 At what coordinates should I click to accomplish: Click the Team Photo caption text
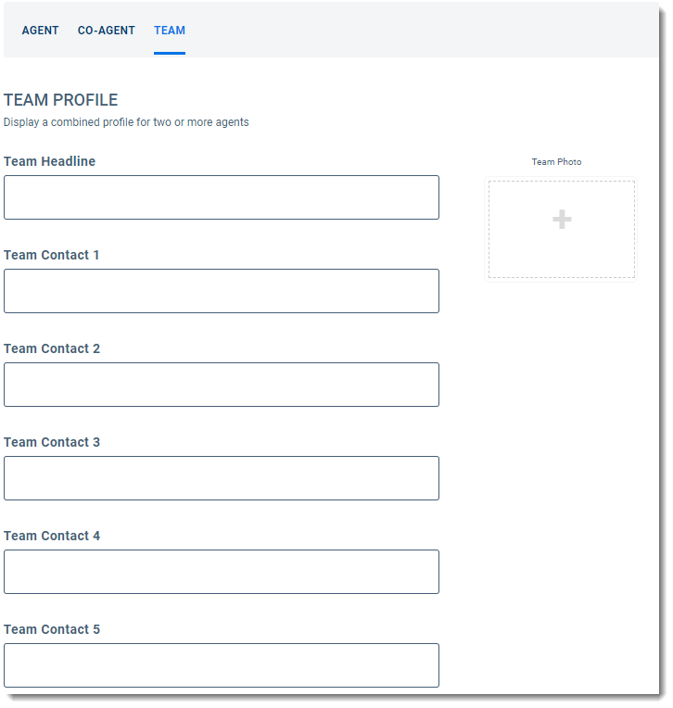(556, 162)
